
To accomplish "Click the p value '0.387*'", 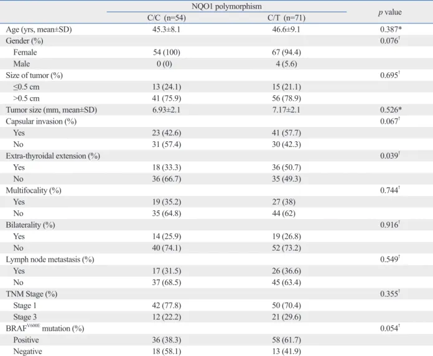I will [x=391, y=29].
